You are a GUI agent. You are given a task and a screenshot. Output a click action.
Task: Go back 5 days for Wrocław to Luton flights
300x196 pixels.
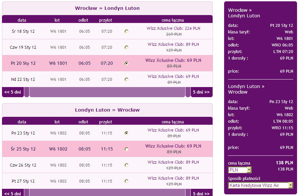pyautogui.click(x=13, y=92)
